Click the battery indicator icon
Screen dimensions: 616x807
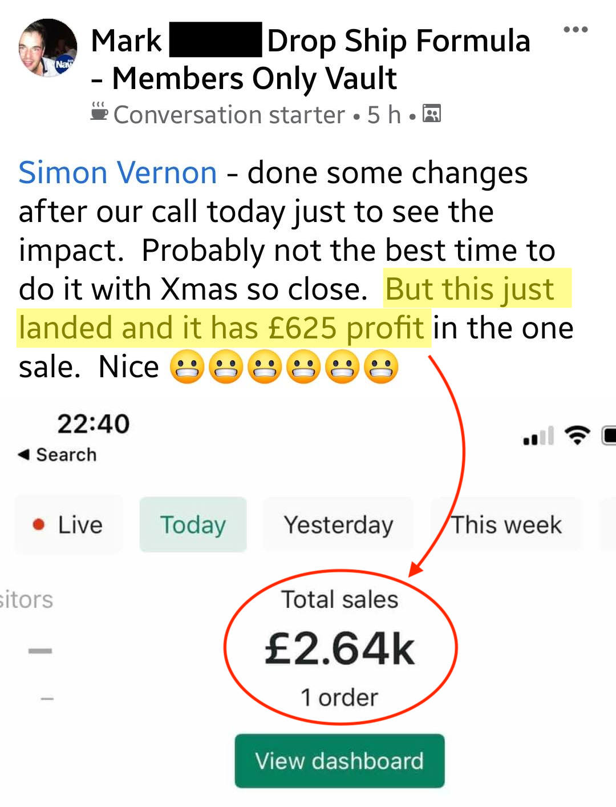[x=609, y=435]
